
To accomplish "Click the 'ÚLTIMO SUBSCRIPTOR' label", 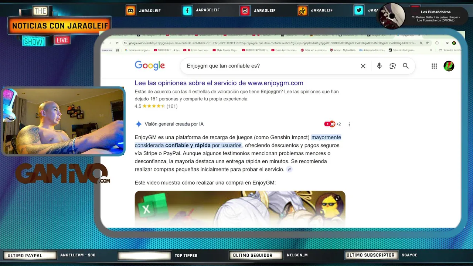I will tap(371, 255).
